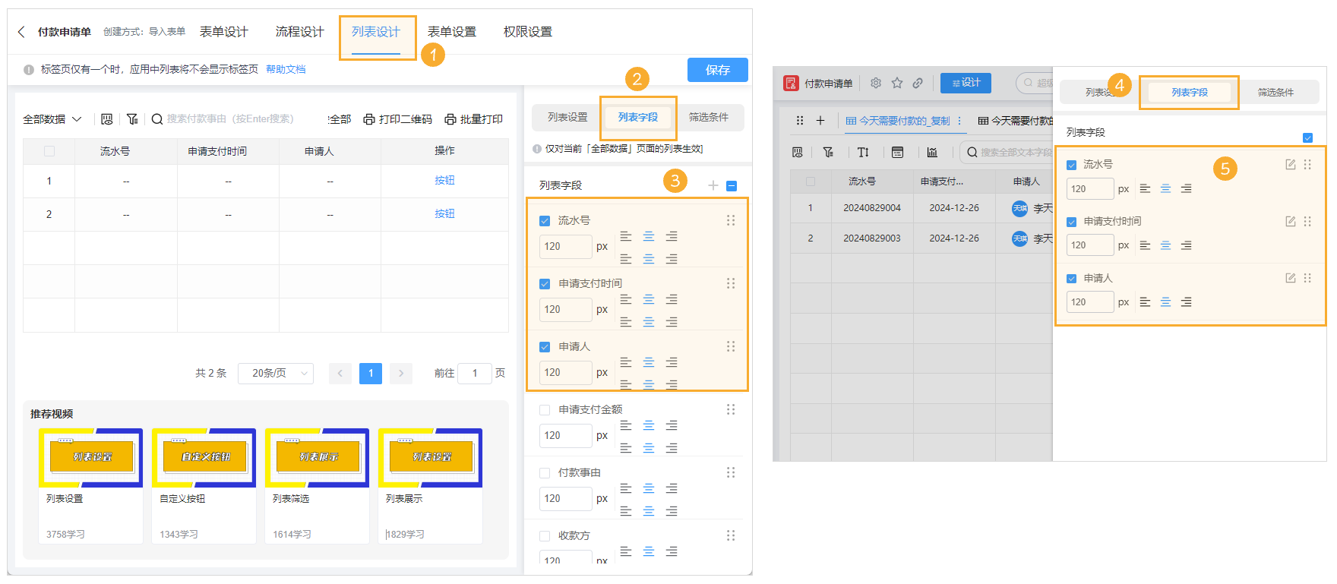Switch to 筛选条件 tab in left window

tap(709, 117)
